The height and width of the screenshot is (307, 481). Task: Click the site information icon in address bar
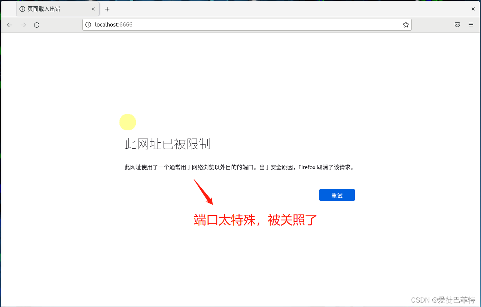click(x=88, y=24)
